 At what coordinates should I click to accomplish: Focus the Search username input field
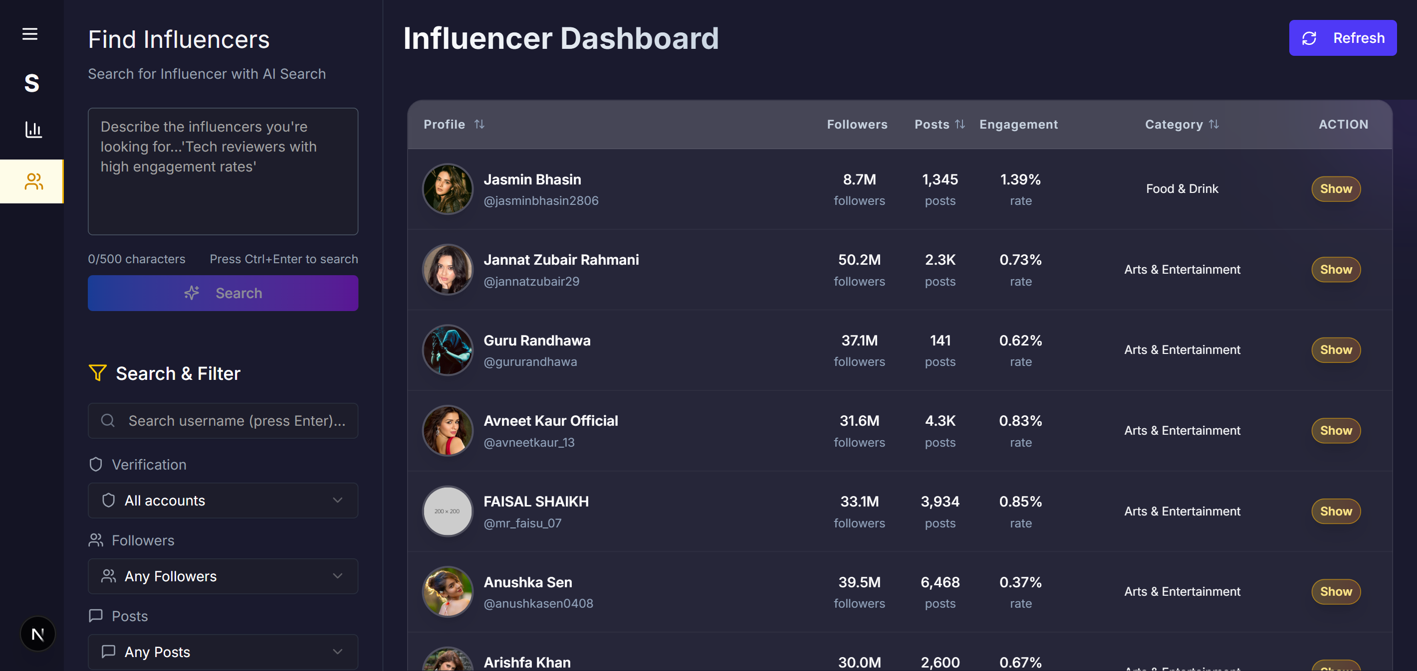tap(223, 420)
